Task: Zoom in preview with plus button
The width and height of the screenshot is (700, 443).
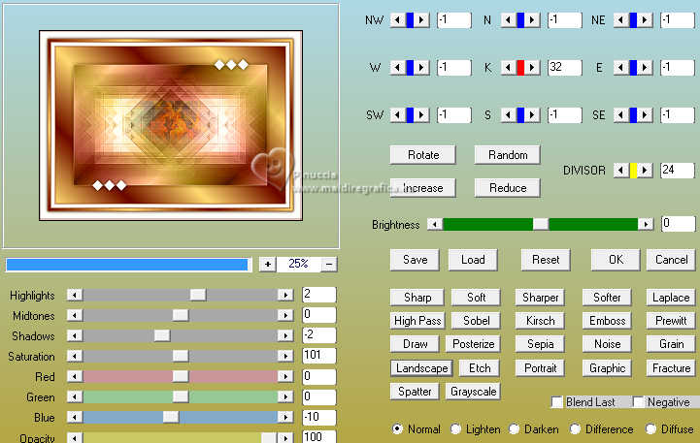Action: pyautogui.click(x=267, y=265)
